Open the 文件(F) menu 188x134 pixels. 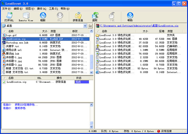(x=7, y=9)
